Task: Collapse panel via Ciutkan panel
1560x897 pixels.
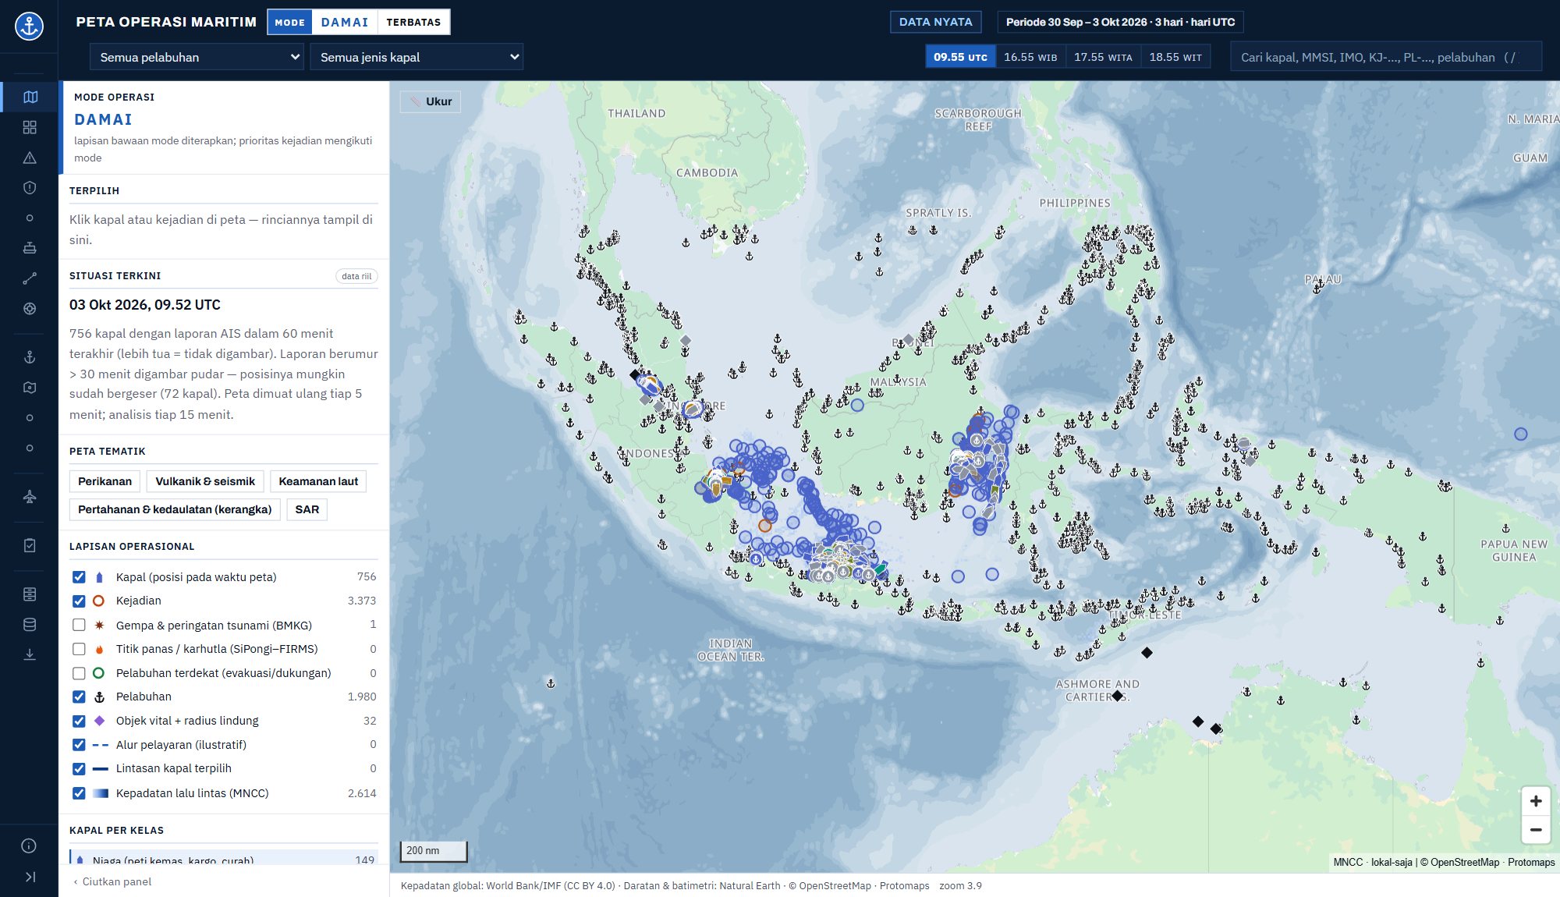Action: point(112,881)
